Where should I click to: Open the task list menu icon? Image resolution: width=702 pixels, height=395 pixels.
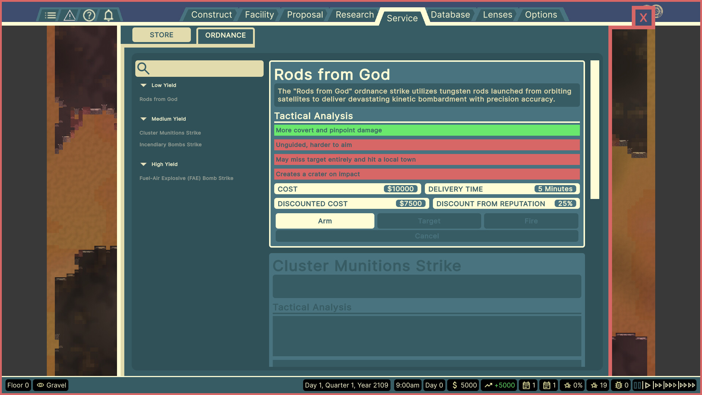pos(50,15)
